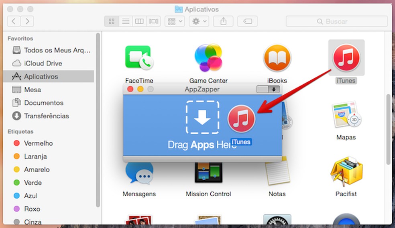Switch to Cover Flow view
395x228 pixels.
(x=153, y=21)
